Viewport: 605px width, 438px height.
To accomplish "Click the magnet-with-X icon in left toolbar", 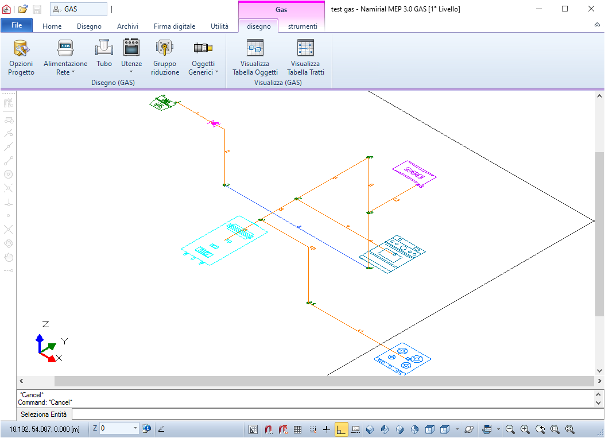I will [x=9, y=103].
